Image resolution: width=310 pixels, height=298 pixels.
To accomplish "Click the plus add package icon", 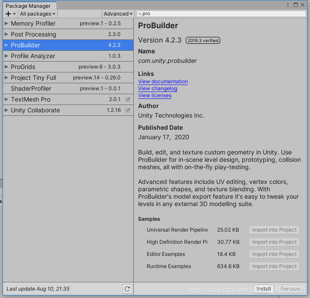I will tap(8, 14).
